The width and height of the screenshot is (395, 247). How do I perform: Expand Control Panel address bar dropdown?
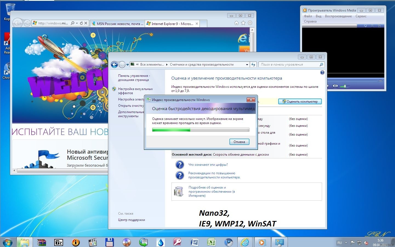click(247, 65)
